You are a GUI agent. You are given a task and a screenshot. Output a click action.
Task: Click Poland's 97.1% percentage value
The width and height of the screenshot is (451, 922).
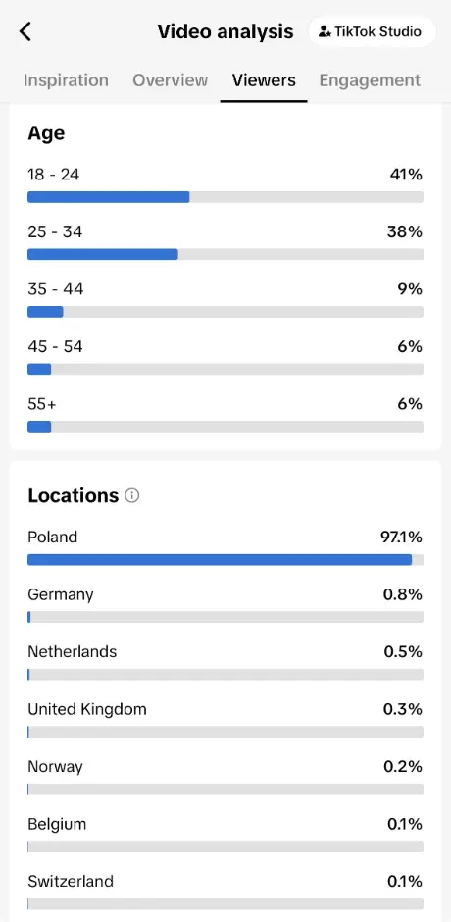pyautogui.click(x=402, y=538)
